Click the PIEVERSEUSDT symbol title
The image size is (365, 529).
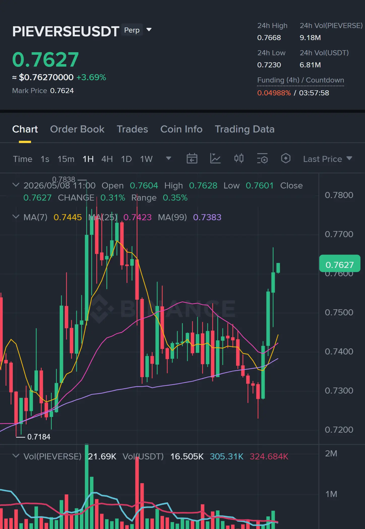[x=66, y=31]
